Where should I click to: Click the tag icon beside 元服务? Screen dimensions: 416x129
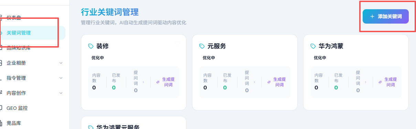202,46
